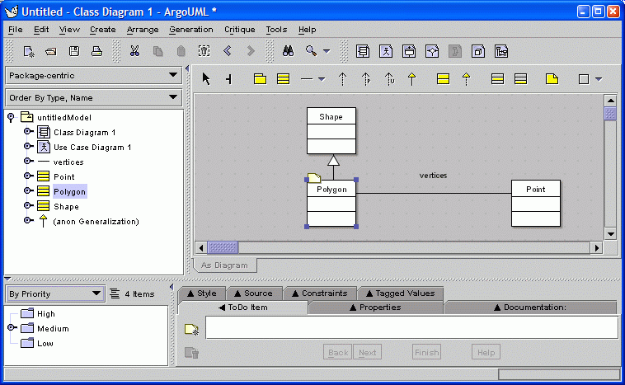Switch to the Tagged Values tab
The image size is (625, 385).
coord(400,293)
